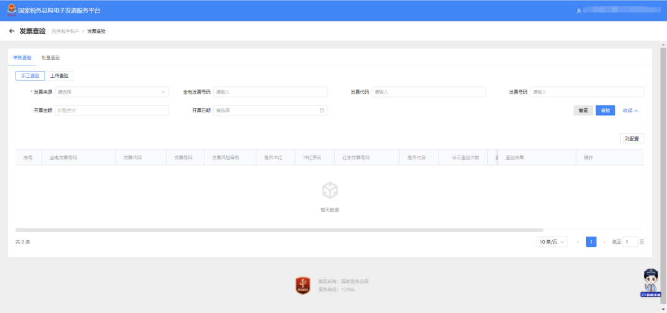Go to previous page arrow
The height and width of the screenshot is (313, 667).
(578, 242)
